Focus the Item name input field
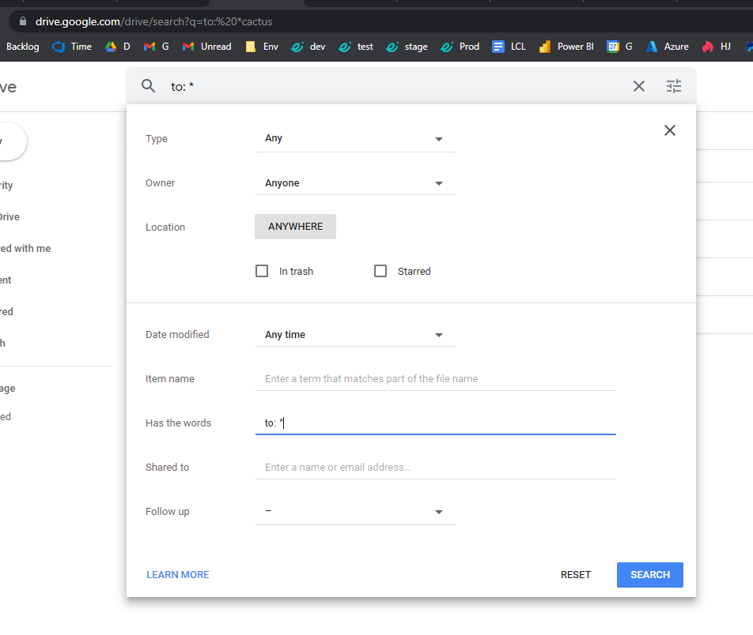The height and width of the screenshot is (635, 753). pos(435,379)
